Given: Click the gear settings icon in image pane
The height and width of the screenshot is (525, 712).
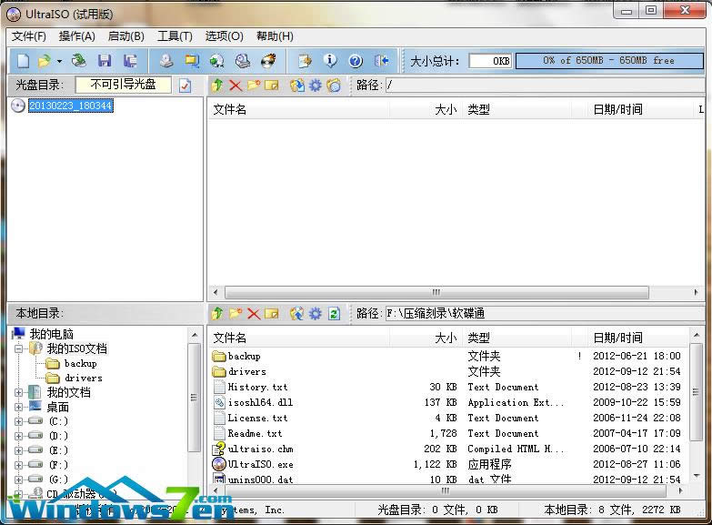Looking at the screenshot, I should (x=316, y=86).
